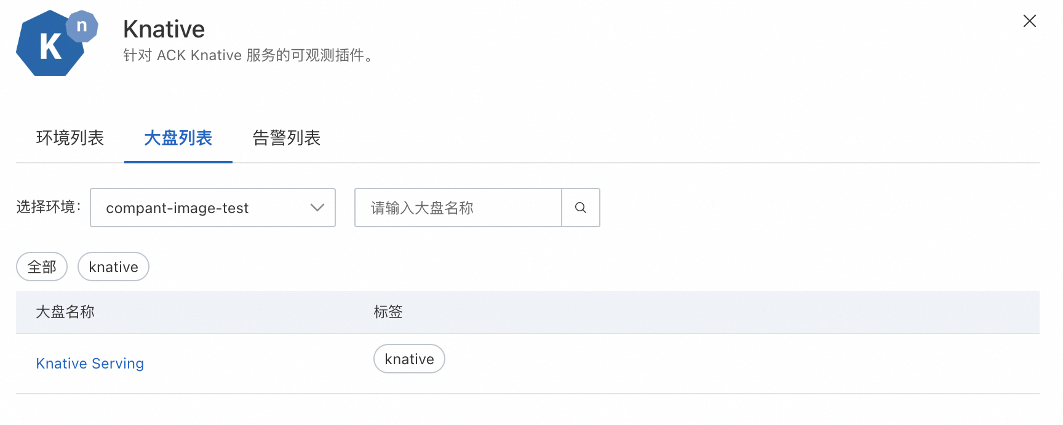Select the knative filter tag

coord(113,267)
